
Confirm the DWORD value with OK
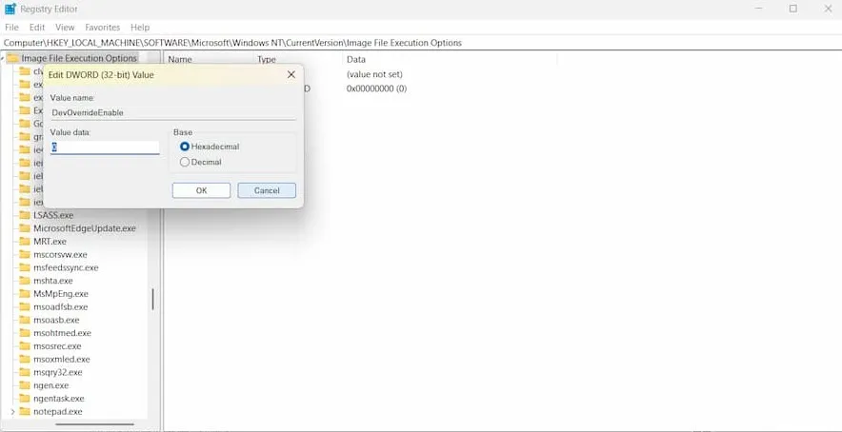(x=201, y=190)
